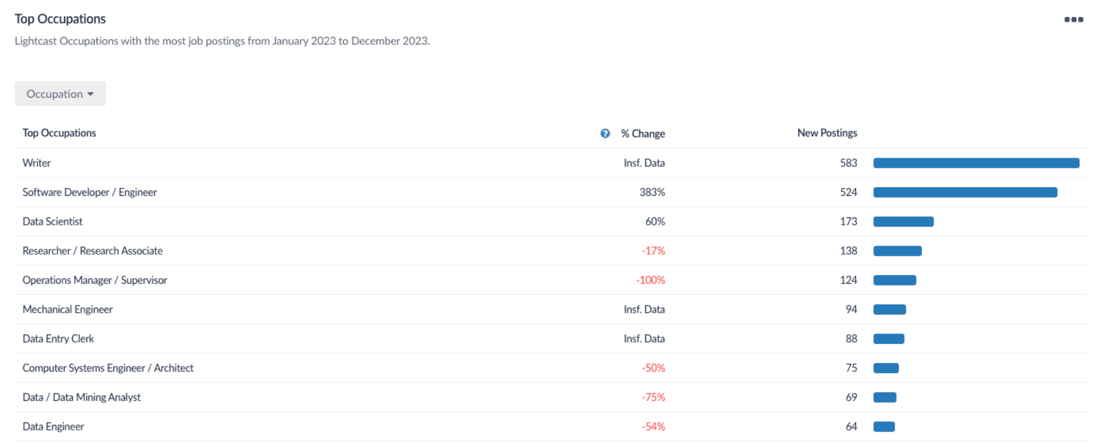The width and height of the screenshot is (1107, 447).
Task: Select the Writer occupation row
Action: coord(37,163)
